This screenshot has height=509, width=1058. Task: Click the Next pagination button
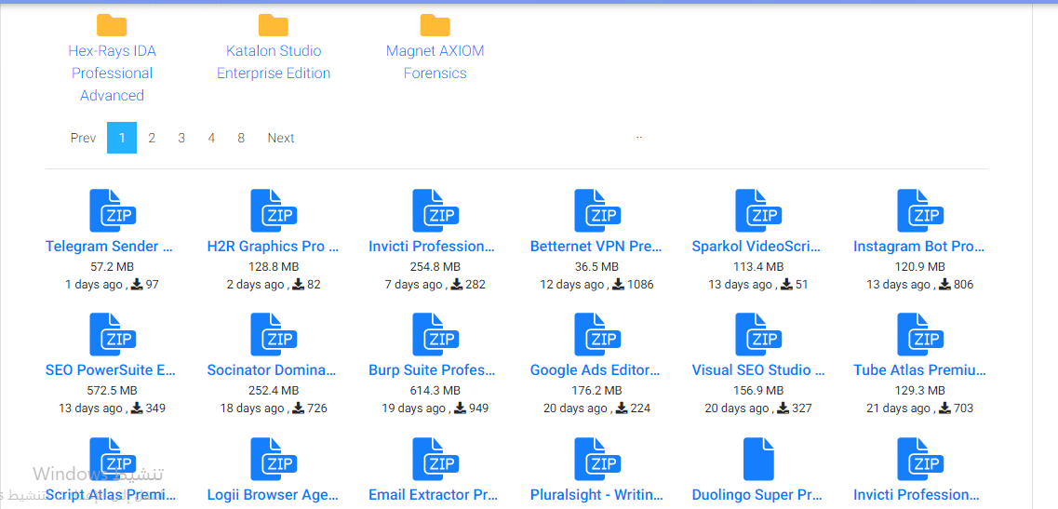point(281,138)
